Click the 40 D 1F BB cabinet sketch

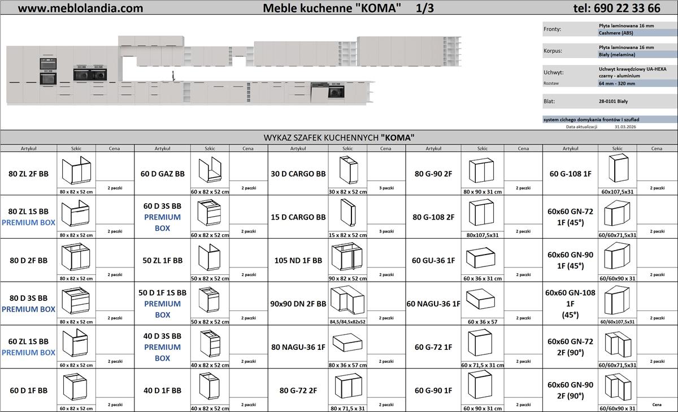point(208,387)
